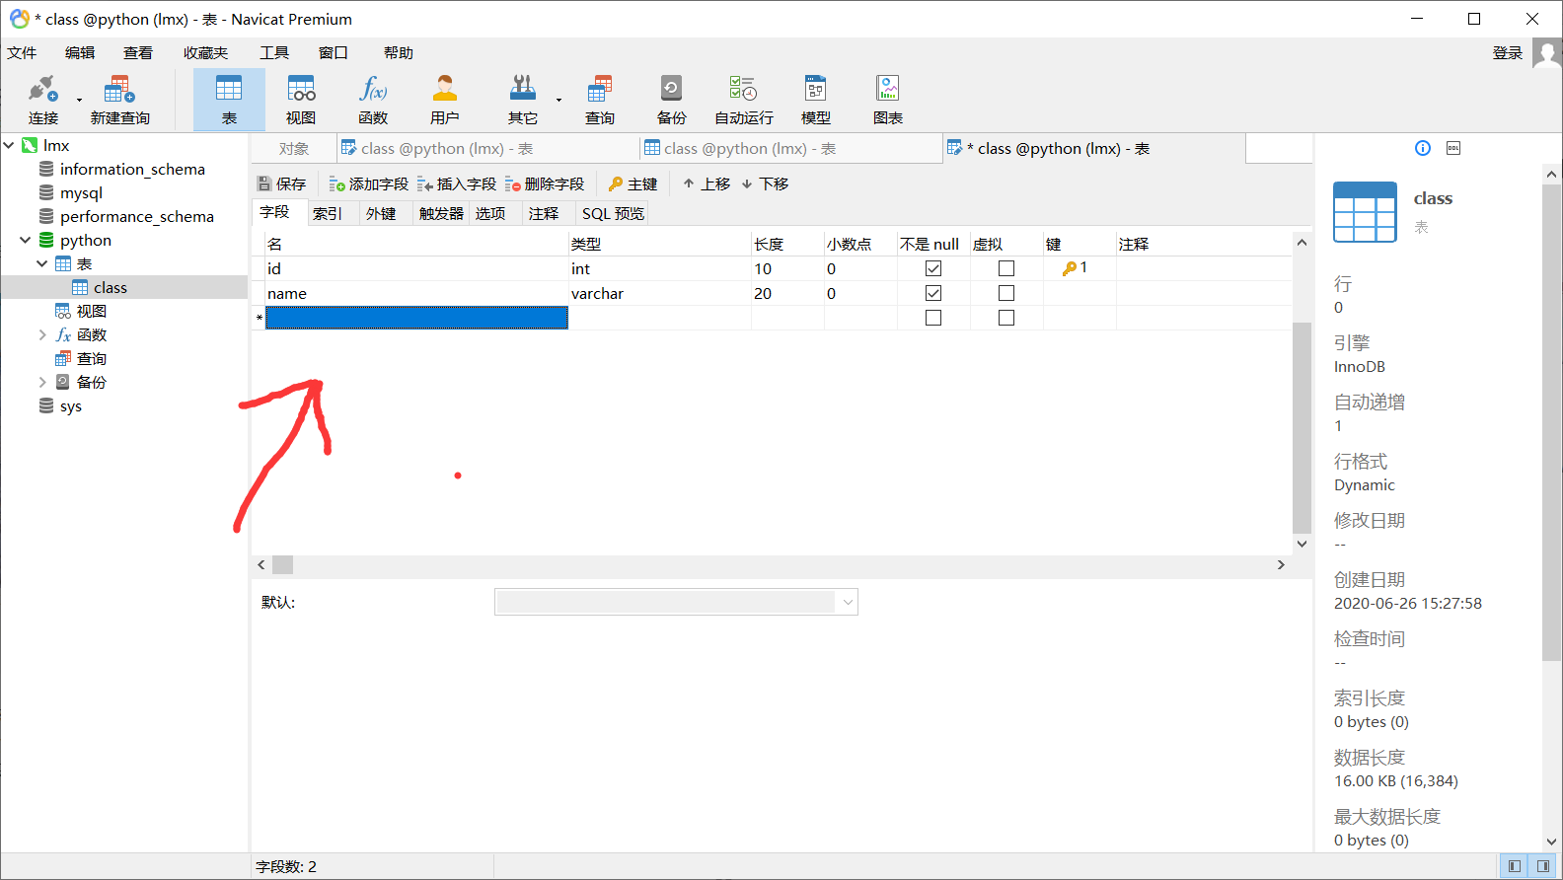Click Insert Field (插入字段)

point(456,183)
